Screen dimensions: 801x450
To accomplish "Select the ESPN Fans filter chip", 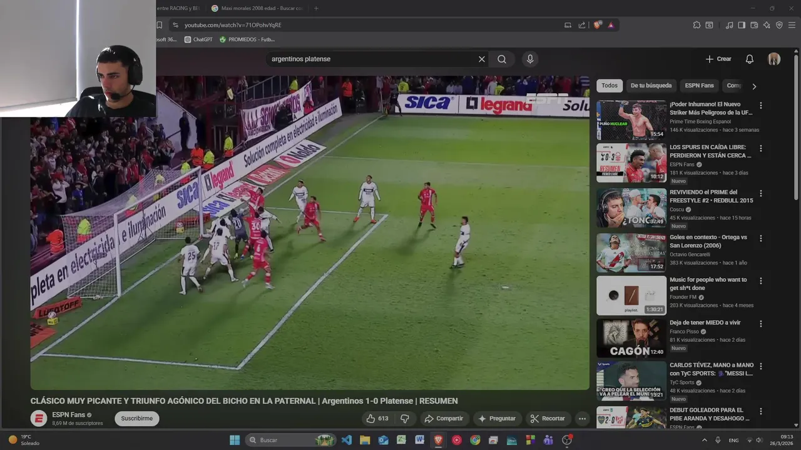I will coord(699,86).
